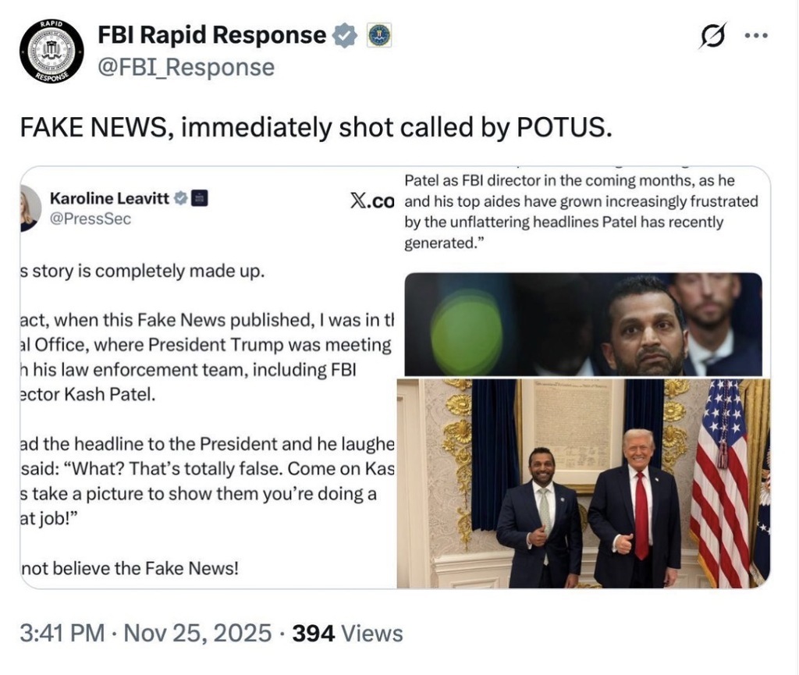
Task: Click the badge beside Leavitt's verified checkmark
Action: [198, 199]
